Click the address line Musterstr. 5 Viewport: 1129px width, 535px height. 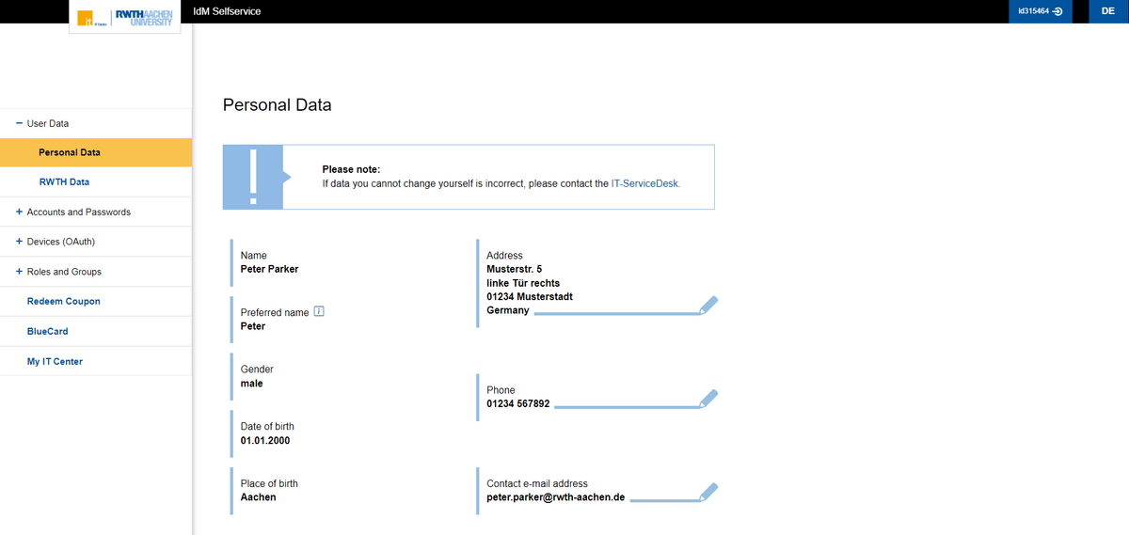pos(514,269)
